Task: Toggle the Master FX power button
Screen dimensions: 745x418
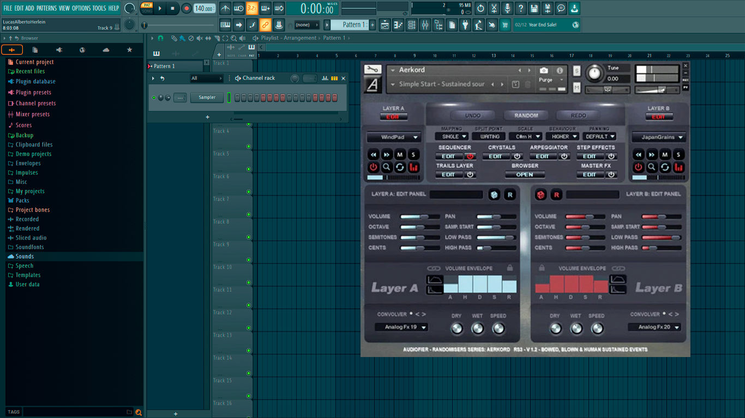Action: (611, 175)
